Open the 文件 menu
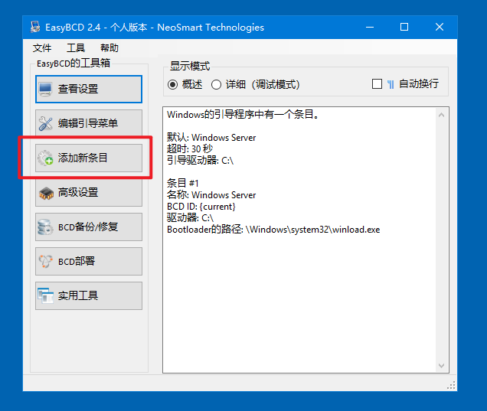This screenshot has width=487, height=411. coord(42,47)
